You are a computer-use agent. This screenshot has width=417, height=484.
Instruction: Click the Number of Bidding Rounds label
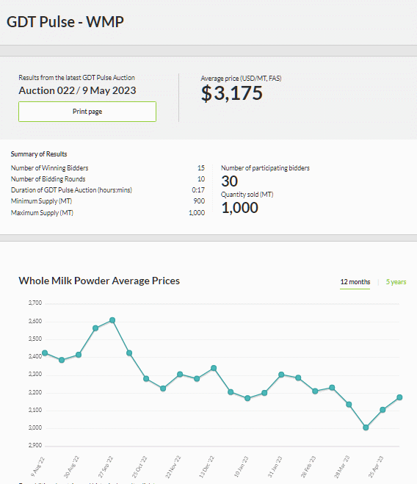click(x=48, y=179)
